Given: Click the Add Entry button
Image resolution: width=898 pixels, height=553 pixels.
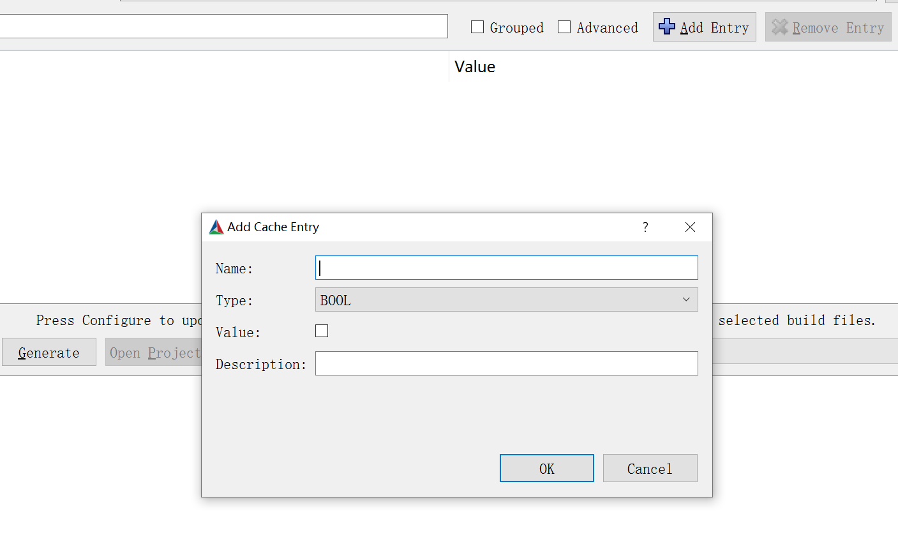Looking at the screenshot, I should pos(704,27).
